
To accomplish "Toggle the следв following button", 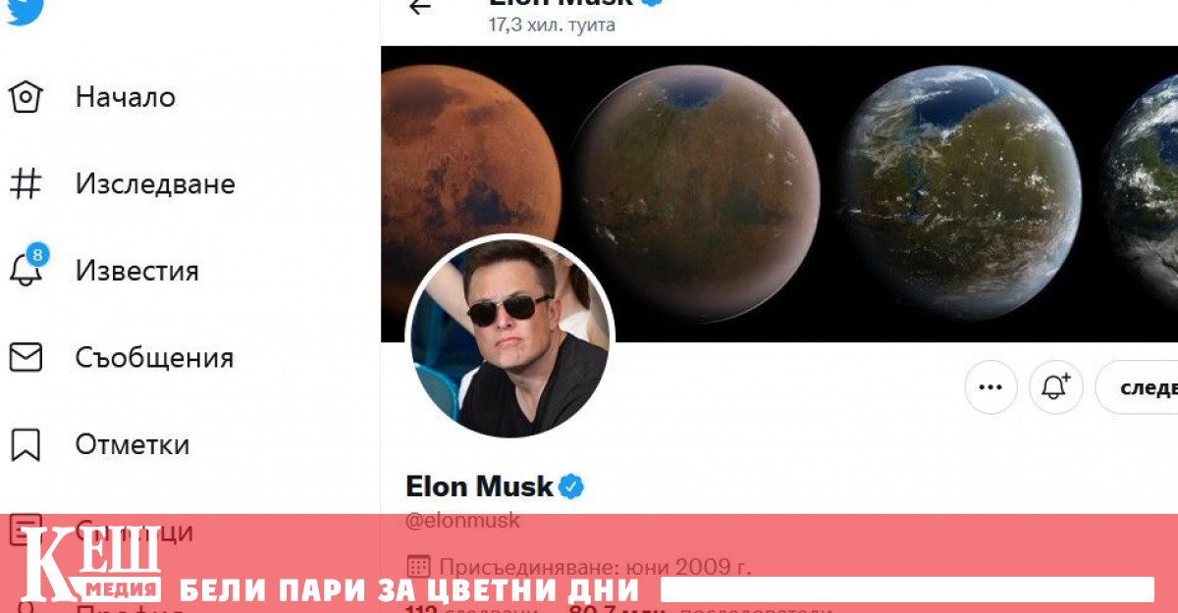I will click(x=1139, y=387).
